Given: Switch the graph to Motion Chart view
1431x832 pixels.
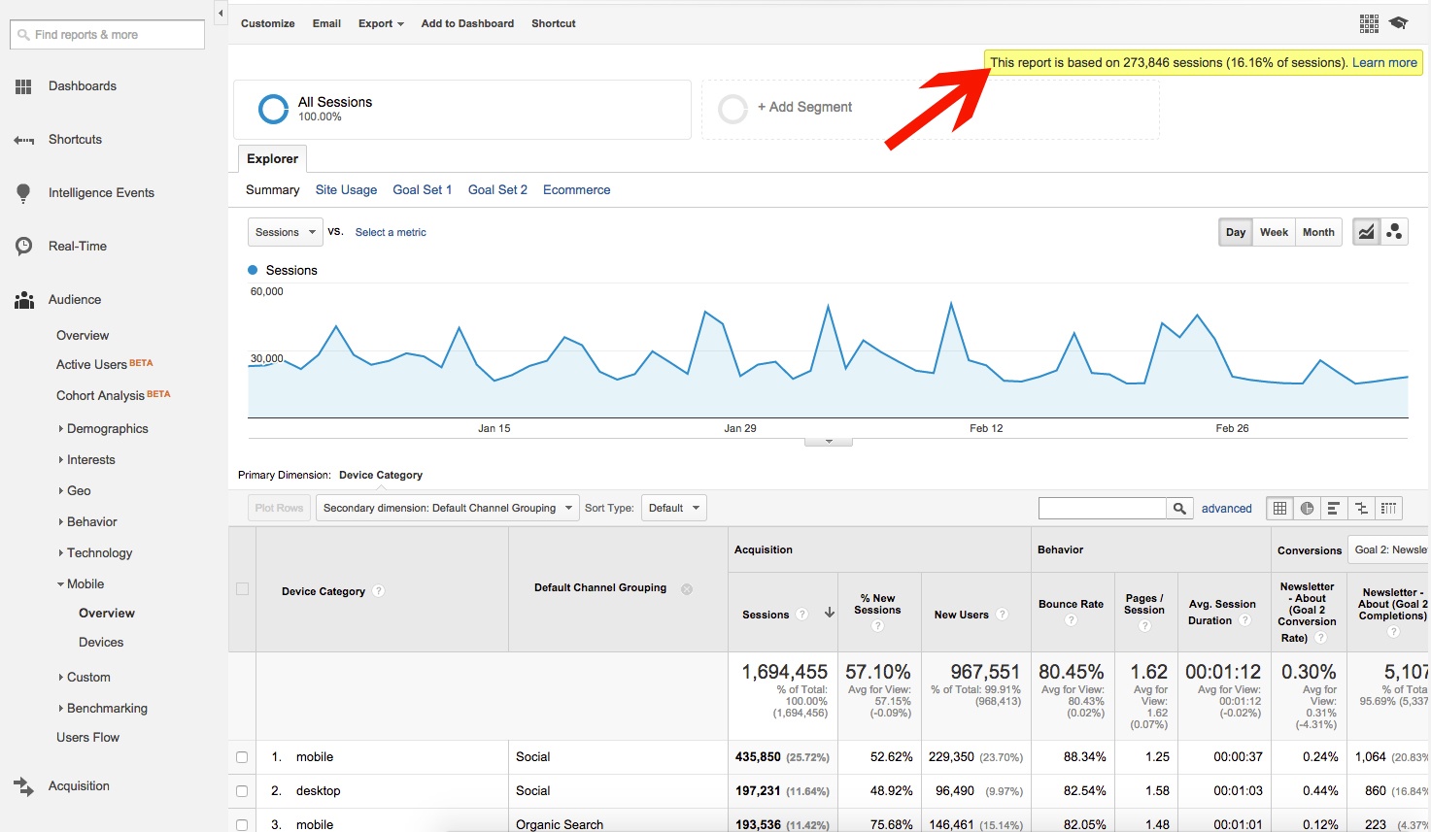Looking at the screenshot, I should click(1394, 231).
